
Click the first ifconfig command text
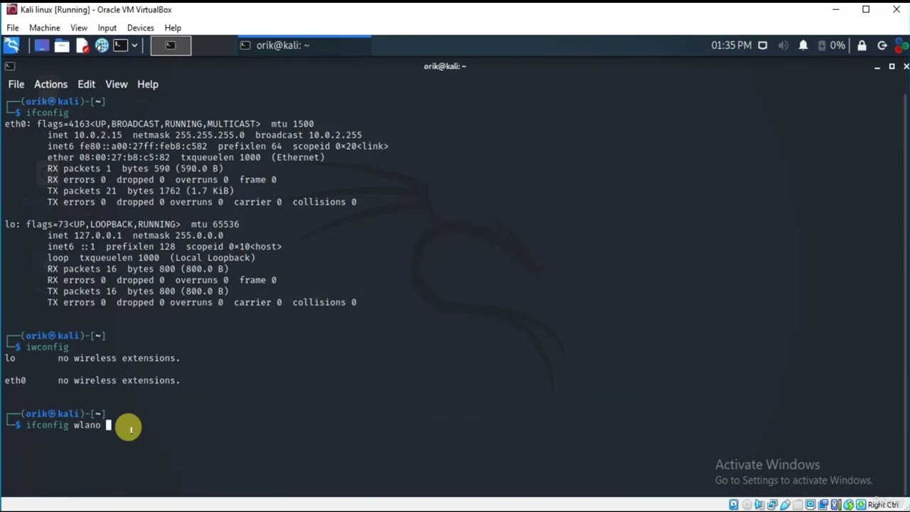coord(47,112)
